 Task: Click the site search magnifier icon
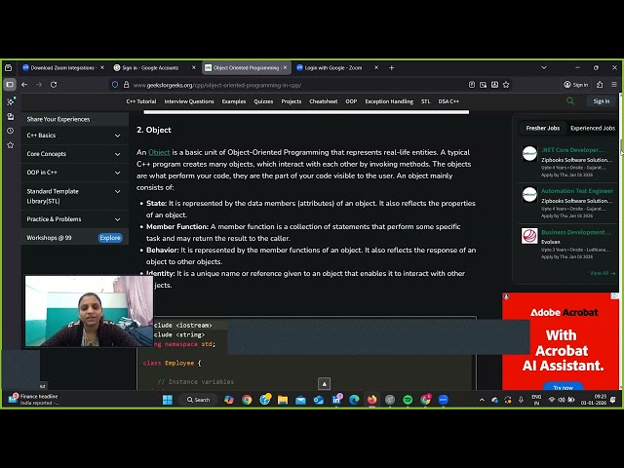[570, 101]
